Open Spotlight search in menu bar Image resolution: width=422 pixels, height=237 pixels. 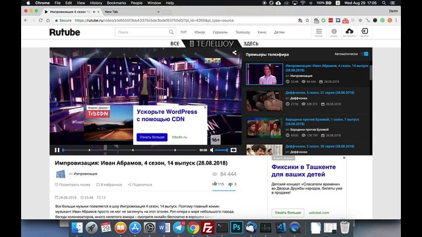pos(384,3)
